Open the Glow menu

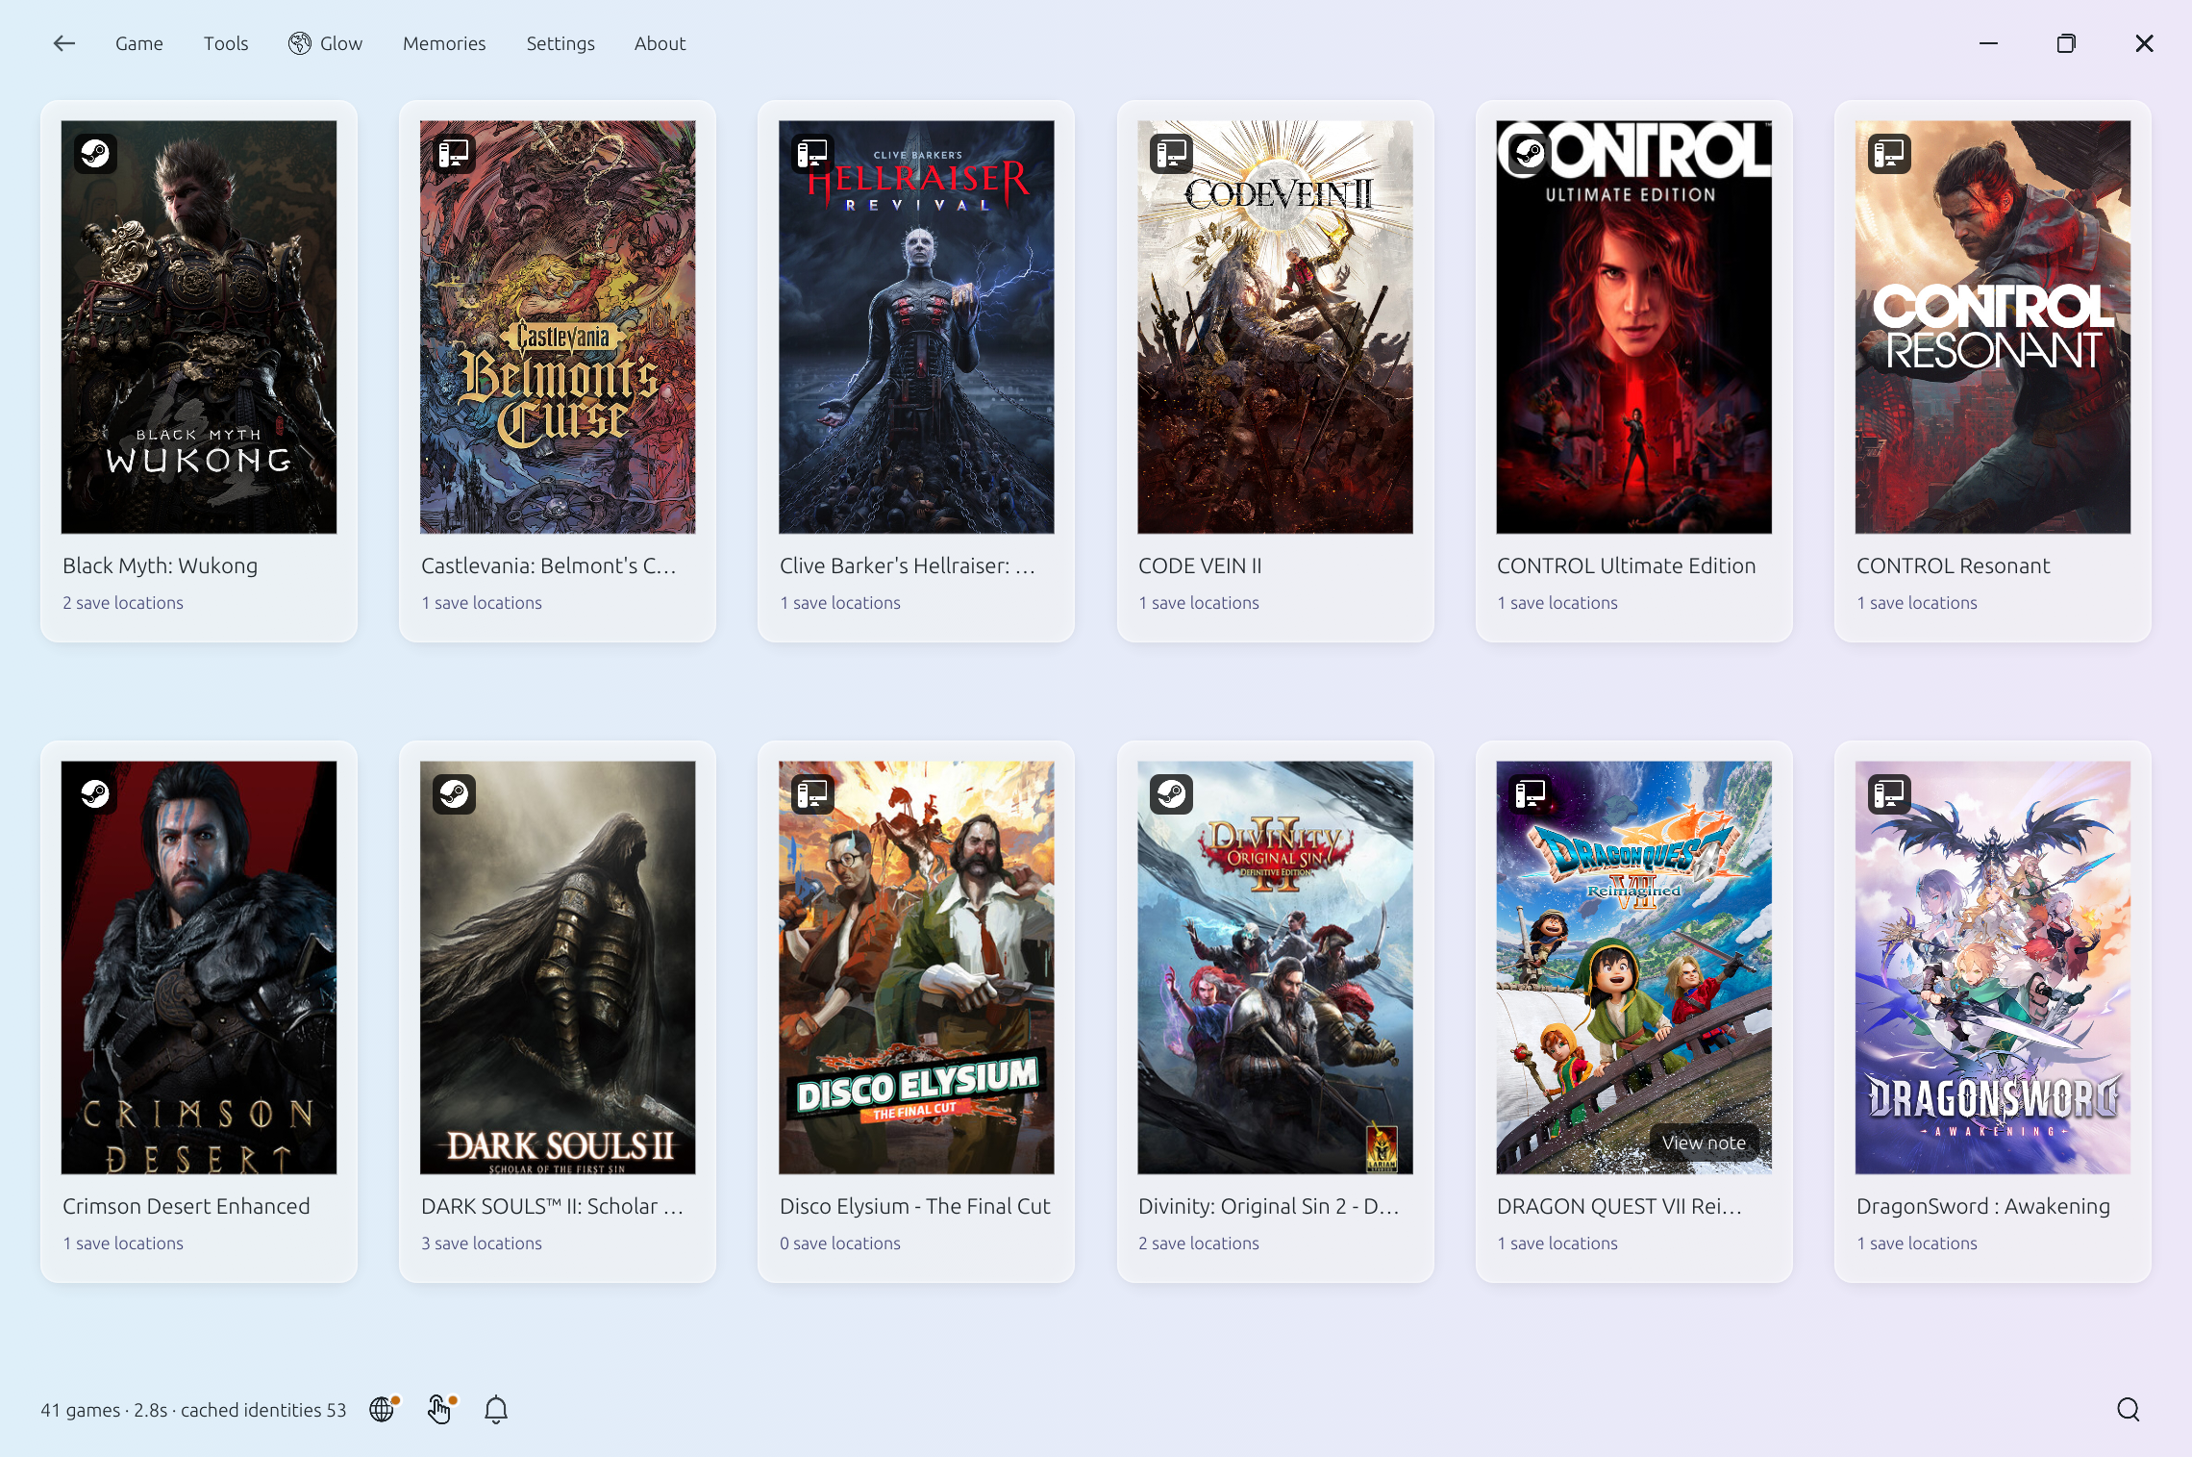tap(326, 43)
